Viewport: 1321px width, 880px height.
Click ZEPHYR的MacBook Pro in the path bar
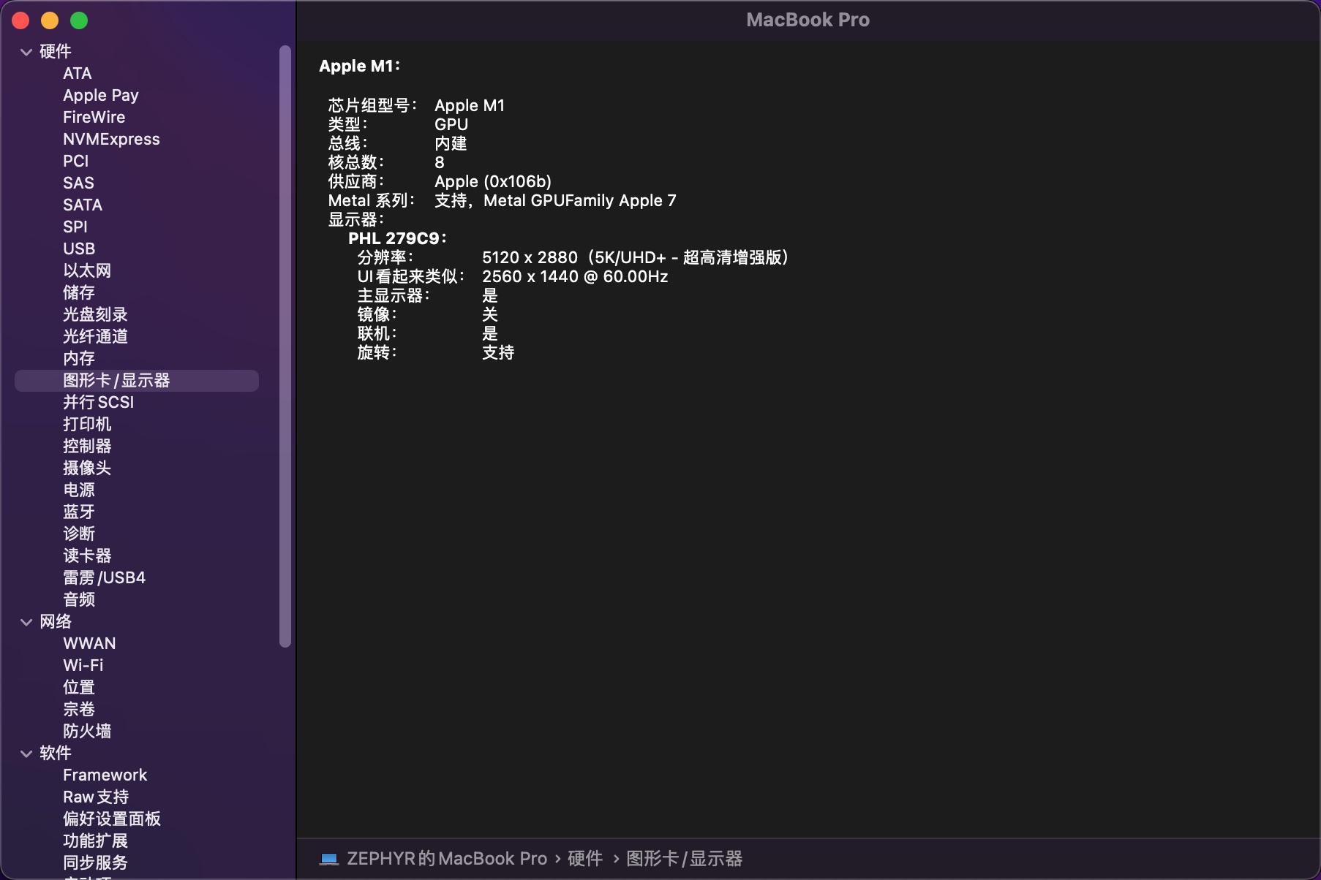click(447, 859)
